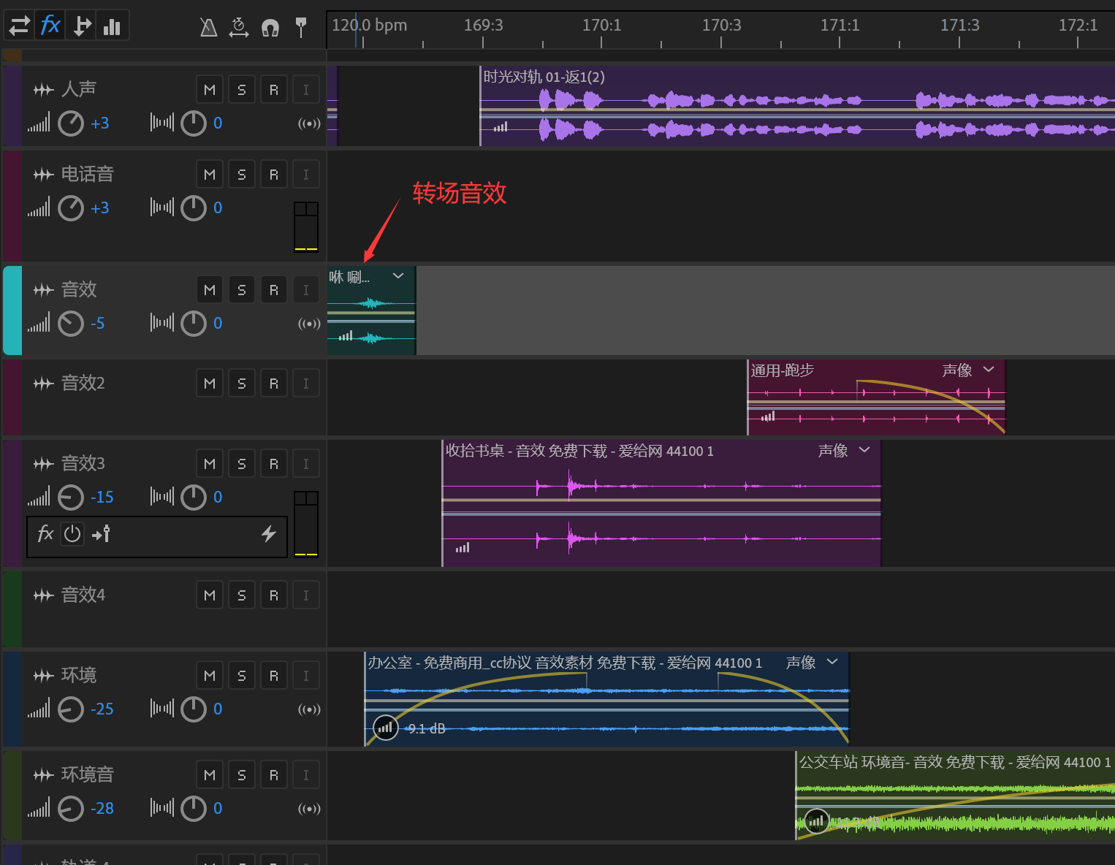Click the 人声 track name
Image resolution: width=1115 pixels, height=865 pixels.
[x=79, y=89]
